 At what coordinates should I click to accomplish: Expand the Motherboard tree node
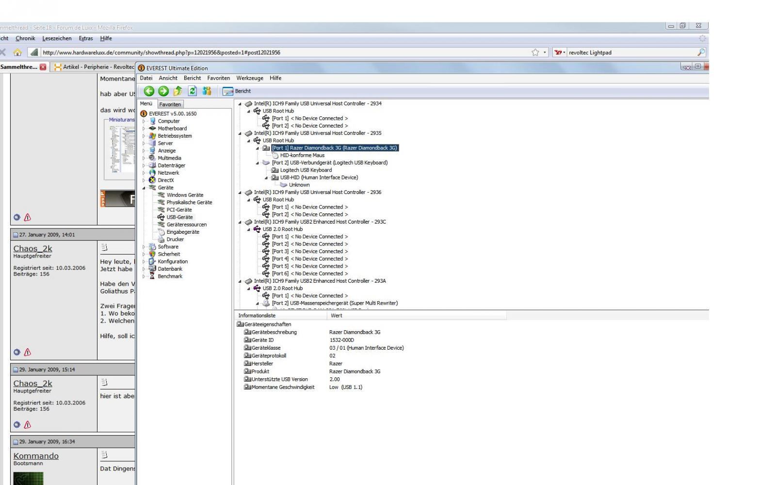(x=144, y=129)
